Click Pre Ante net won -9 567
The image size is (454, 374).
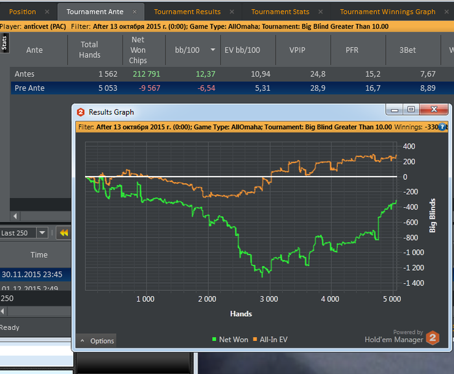149,88
